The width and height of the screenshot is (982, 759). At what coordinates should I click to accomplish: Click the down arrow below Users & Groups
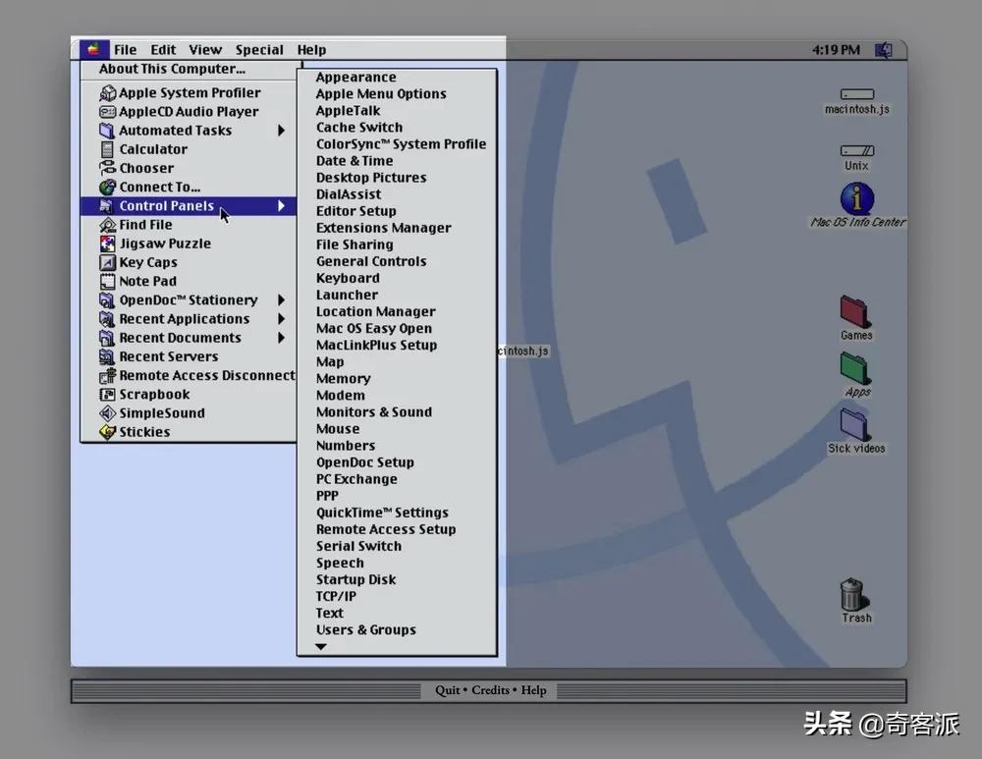click(321, 646)
